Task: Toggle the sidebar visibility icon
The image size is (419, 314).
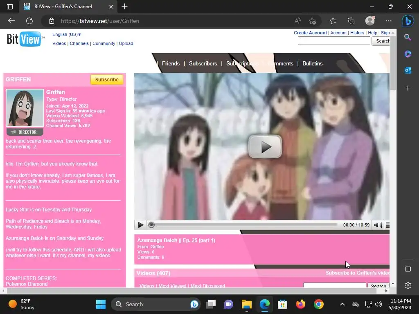Action: [408, 269]
